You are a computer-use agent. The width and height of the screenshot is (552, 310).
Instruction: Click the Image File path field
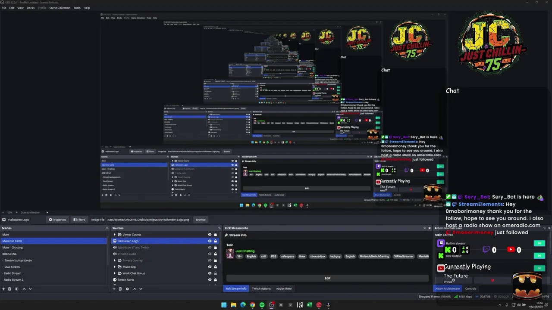(x=149, y=220)
